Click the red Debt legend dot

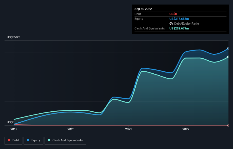[x=9, y=140]
